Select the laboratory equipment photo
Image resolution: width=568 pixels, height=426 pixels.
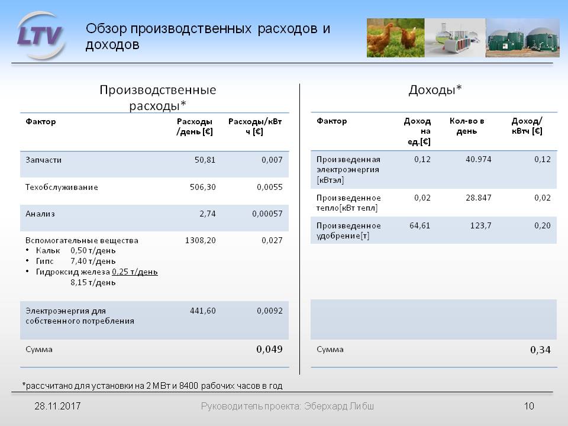click(454, 38)
